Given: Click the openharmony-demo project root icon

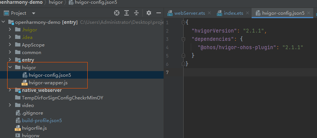Looking at the screenshot, I should click(x=11, y=22).
